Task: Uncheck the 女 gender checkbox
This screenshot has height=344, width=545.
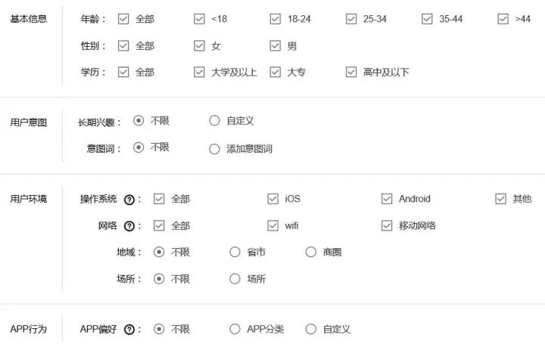Action: (199, 46)
